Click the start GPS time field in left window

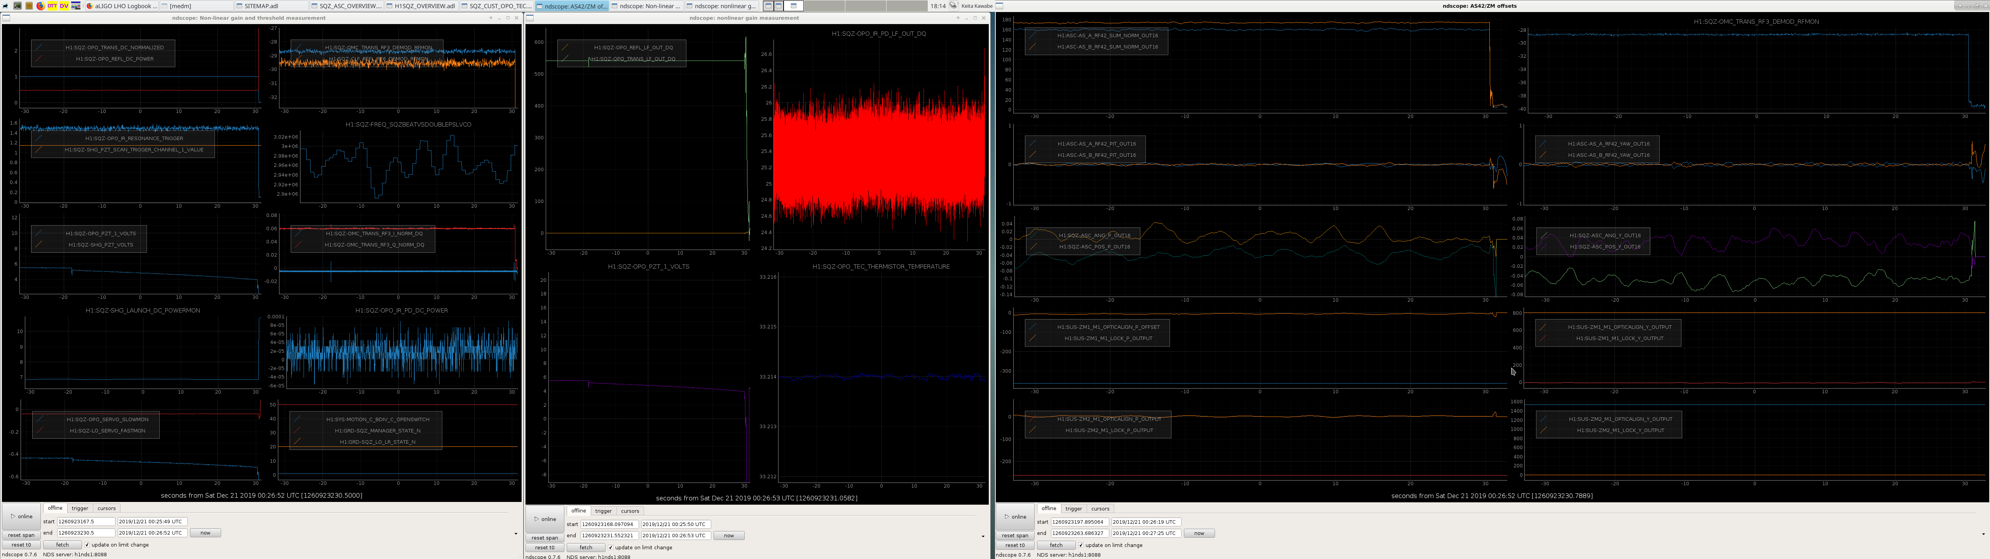(x=86, y=521)
